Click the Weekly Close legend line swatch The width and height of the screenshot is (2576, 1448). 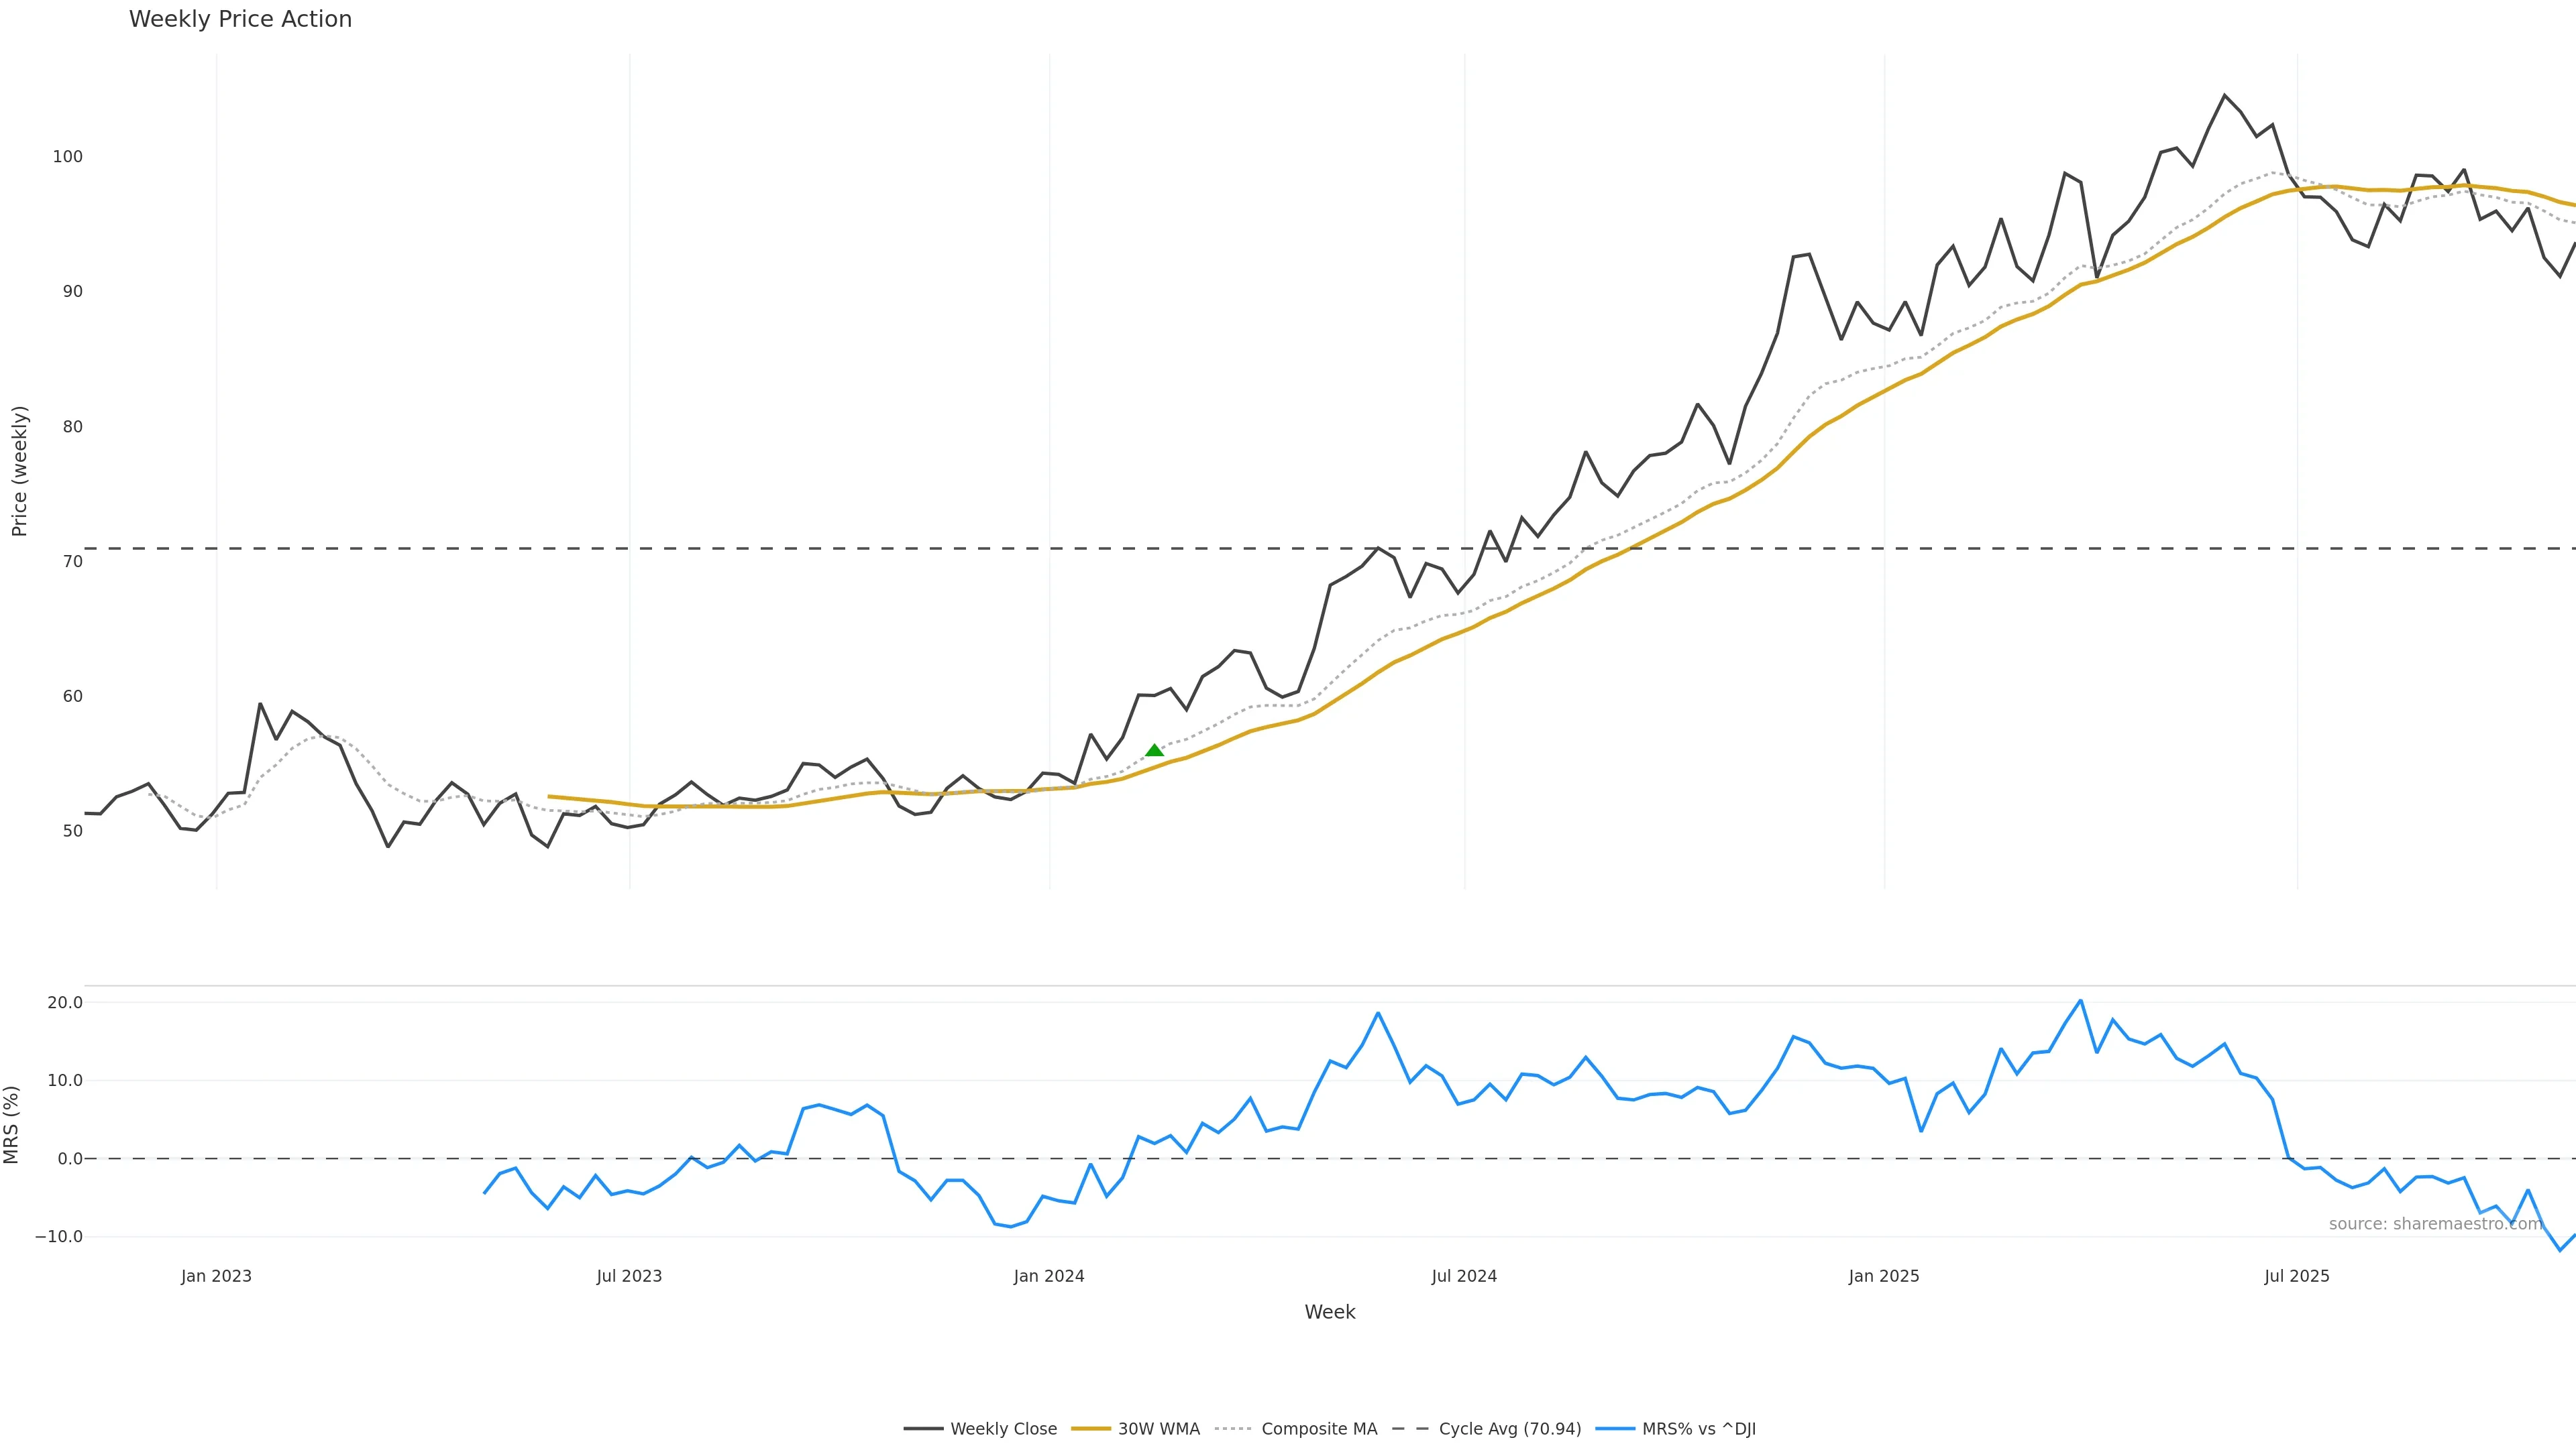923,1429
